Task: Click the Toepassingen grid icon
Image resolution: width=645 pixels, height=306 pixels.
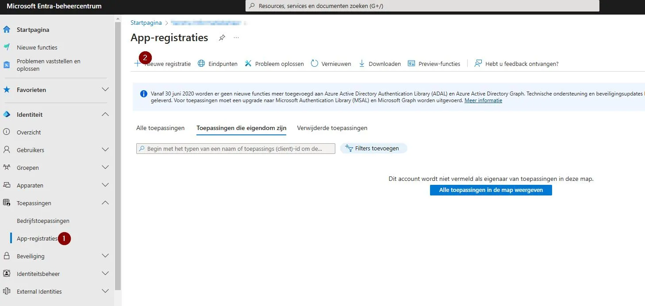Action: (7, 203)
